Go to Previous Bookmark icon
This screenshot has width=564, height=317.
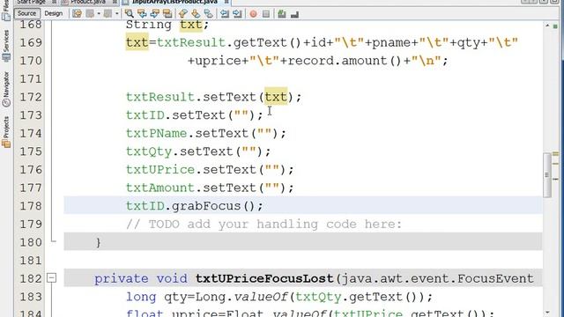click(182, 14)
